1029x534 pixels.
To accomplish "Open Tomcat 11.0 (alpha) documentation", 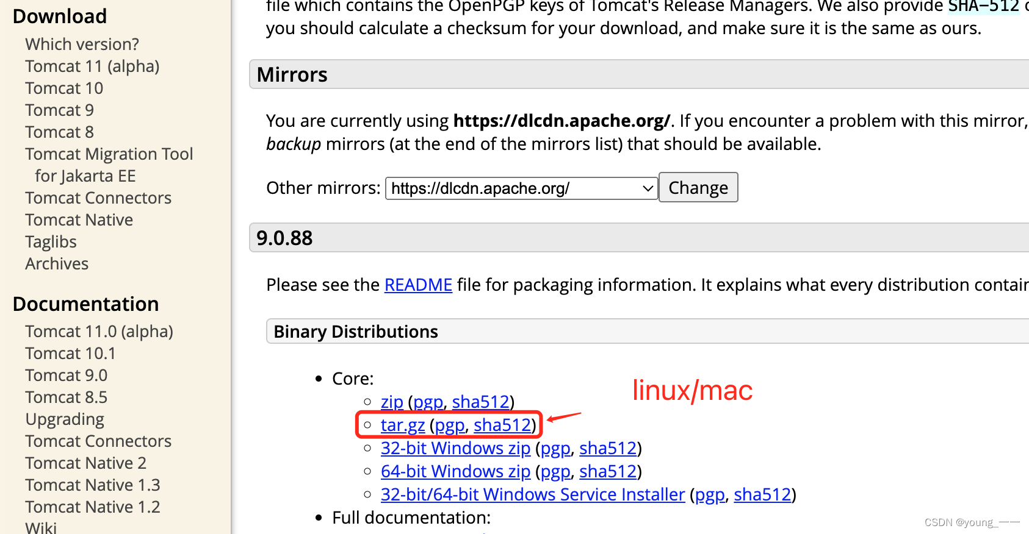I will click(x=99, y=332).
